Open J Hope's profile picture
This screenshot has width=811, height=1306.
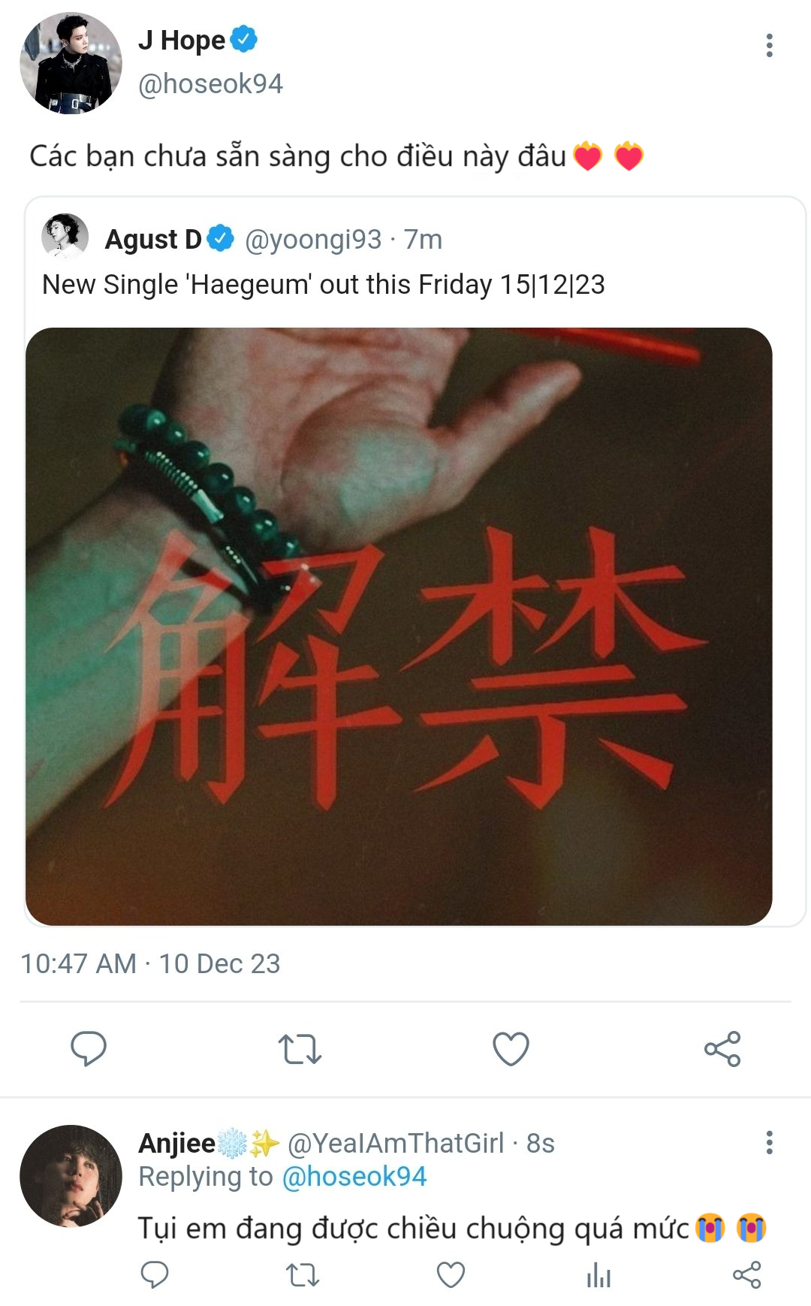pos(71,63)
